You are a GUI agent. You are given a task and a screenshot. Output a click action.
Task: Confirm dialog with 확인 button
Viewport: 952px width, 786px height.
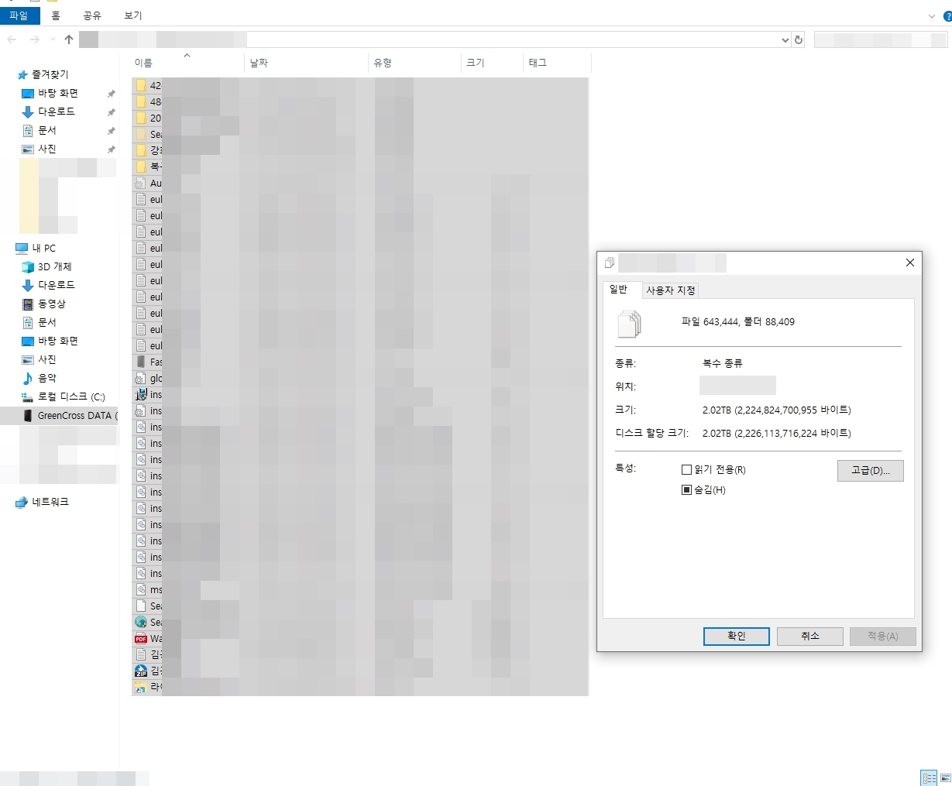click(x=737, y=637)
